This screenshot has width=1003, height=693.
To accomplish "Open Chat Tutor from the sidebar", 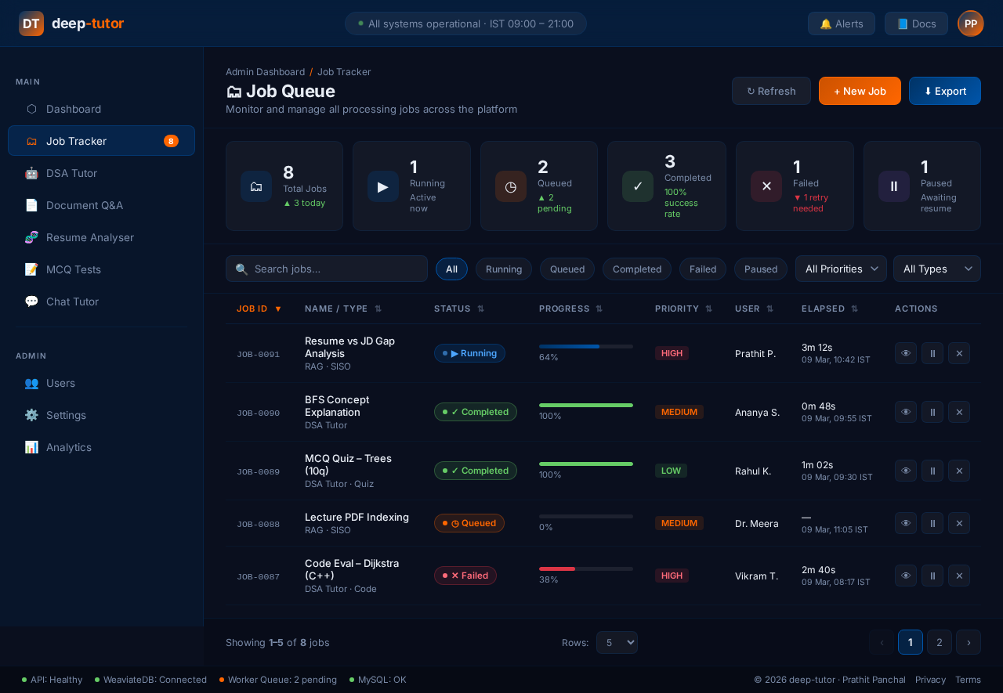I will (74, 301).
